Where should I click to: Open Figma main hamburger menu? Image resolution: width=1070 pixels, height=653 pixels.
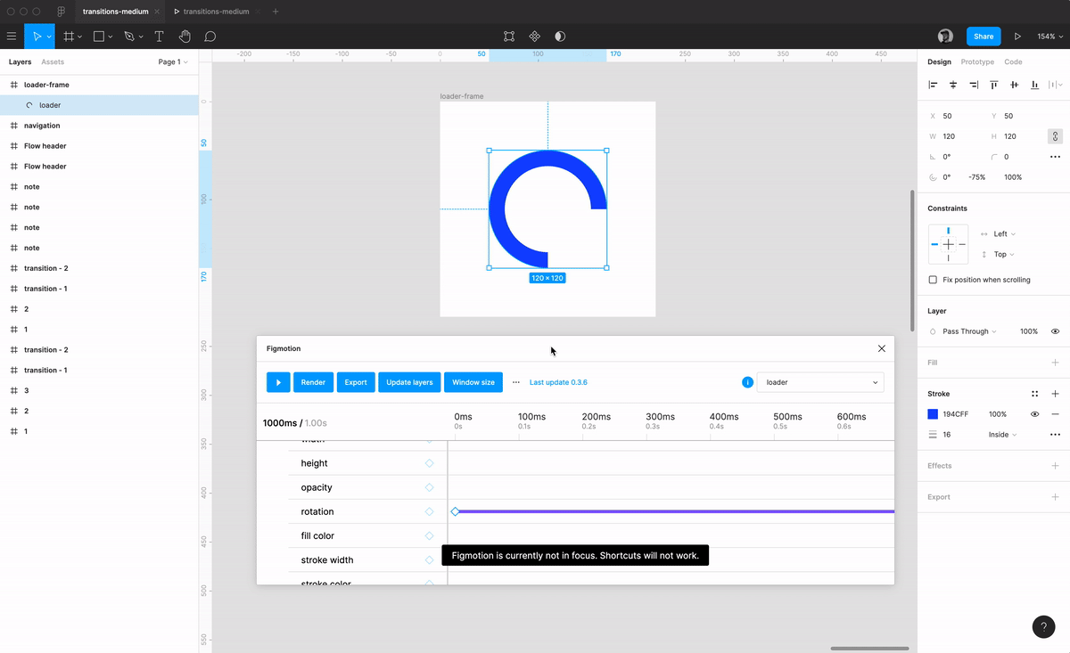[12, 37]
